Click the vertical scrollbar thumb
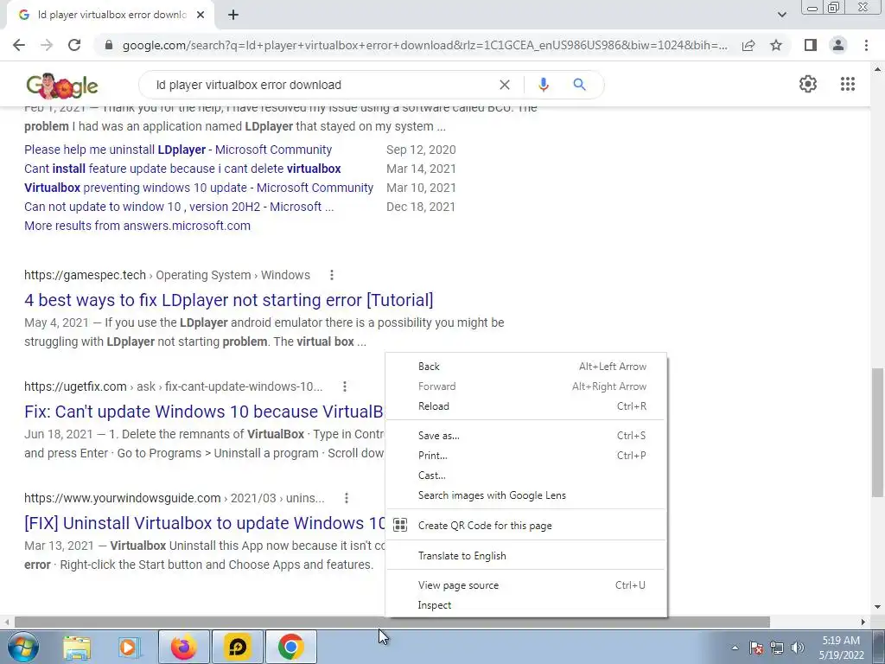 tap(878, 432)
